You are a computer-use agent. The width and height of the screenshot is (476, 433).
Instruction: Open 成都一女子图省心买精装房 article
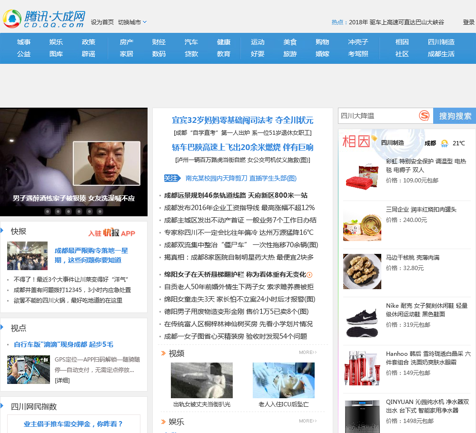click(236, 336)
